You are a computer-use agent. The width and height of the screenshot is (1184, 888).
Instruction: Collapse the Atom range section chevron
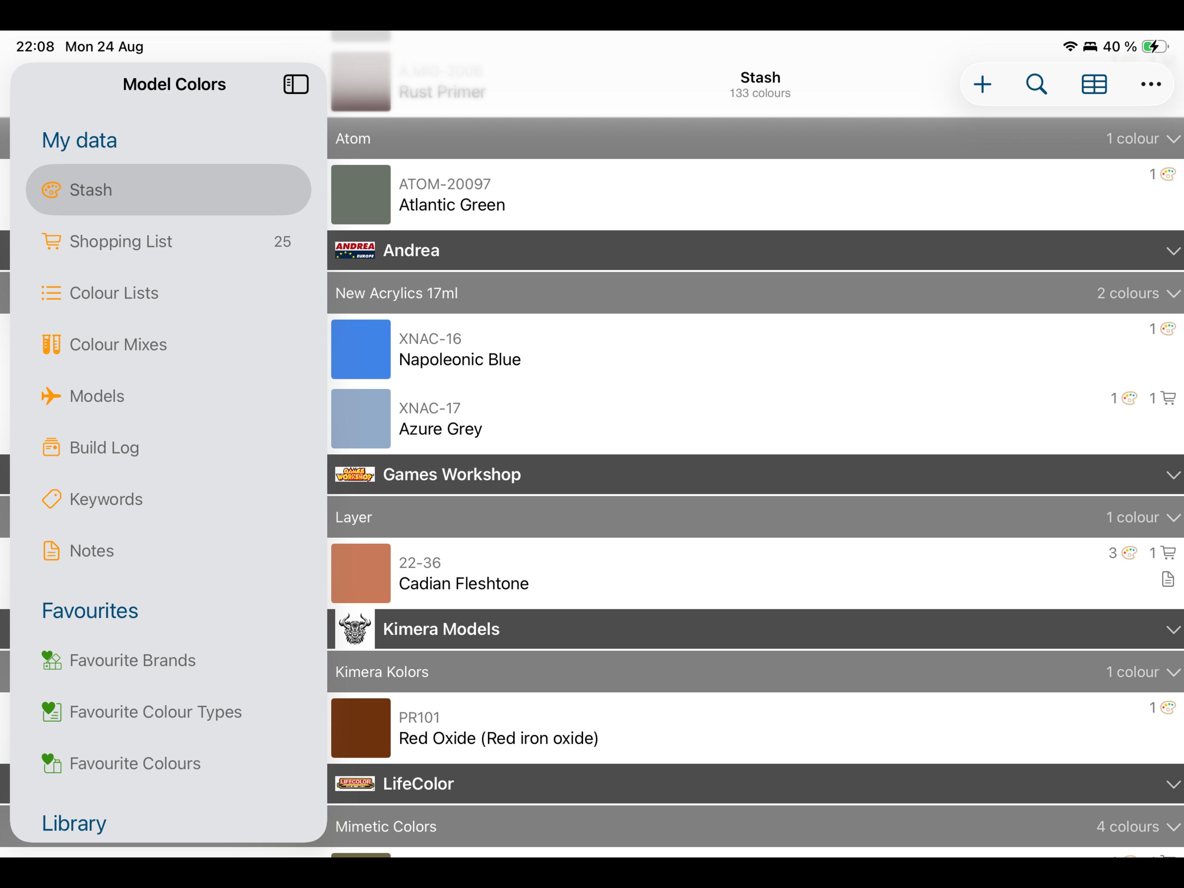point(1173,139)
